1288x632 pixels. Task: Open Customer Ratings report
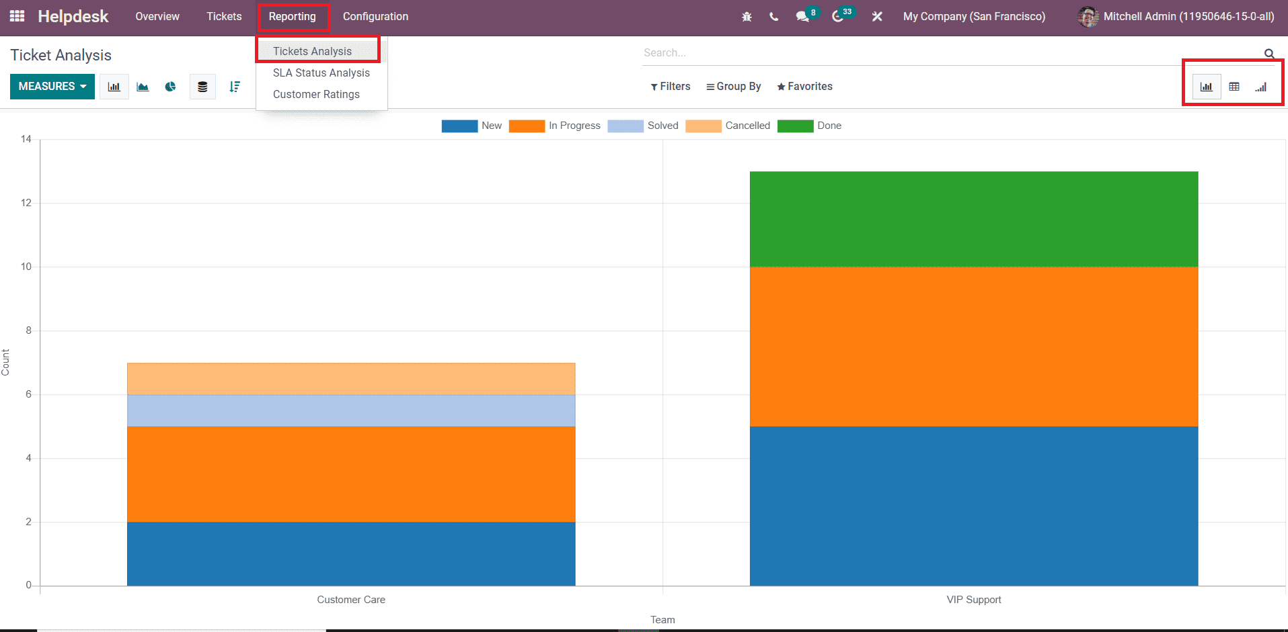tap(315, 94)
